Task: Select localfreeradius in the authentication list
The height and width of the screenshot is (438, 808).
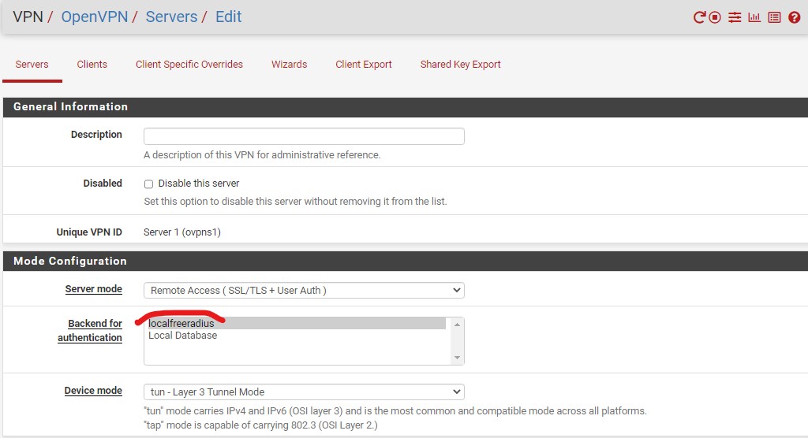Action: click(x=297, y=323)
